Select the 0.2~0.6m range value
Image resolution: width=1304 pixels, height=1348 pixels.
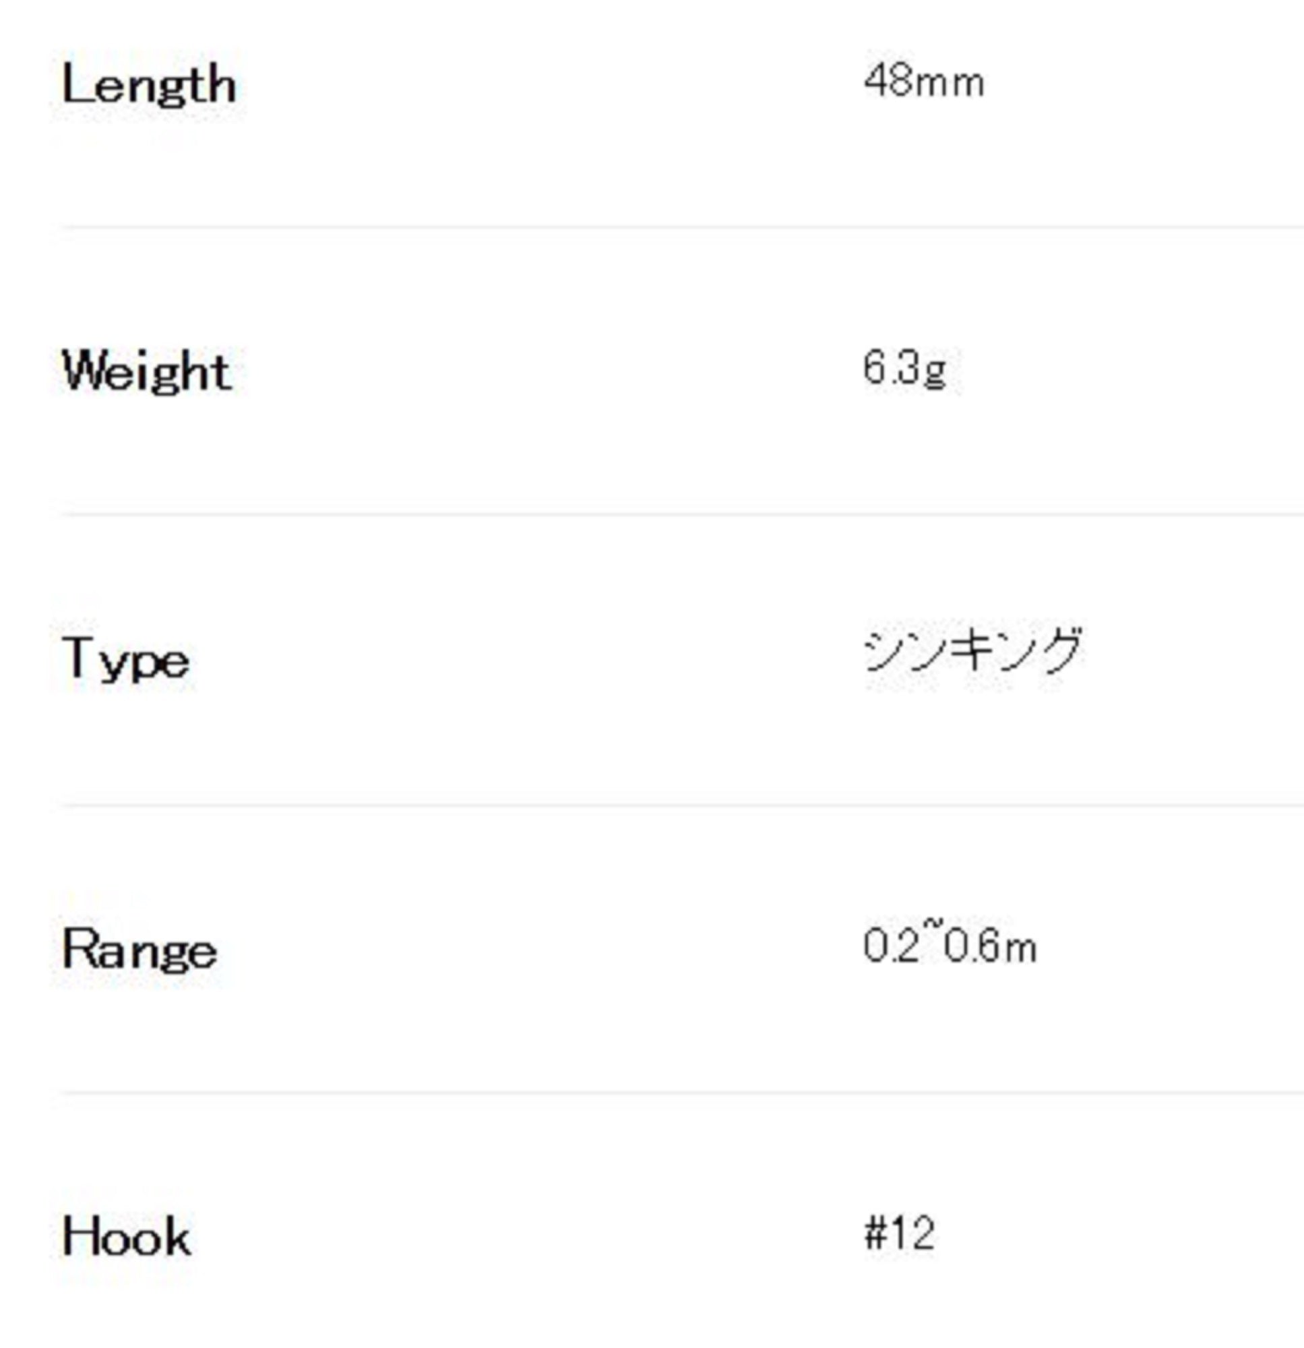click(950, 947)
